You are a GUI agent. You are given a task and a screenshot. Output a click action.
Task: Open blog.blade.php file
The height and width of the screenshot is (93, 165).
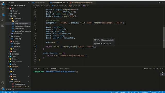click(20, 84)
